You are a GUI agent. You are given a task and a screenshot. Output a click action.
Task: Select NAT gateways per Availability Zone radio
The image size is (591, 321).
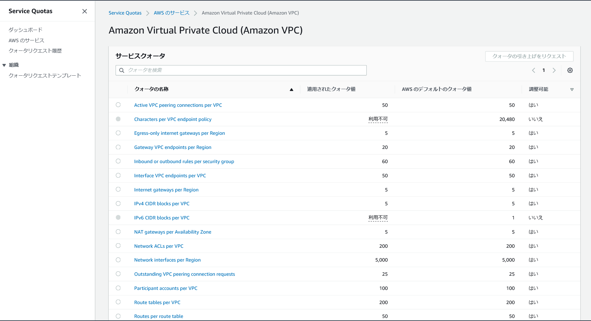tap(118, 232)
